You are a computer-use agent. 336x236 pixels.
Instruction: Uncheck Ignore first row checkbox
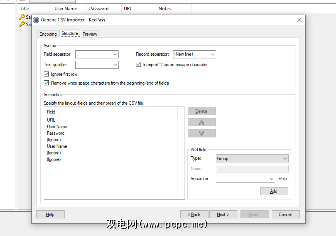(x=46, y=74)
